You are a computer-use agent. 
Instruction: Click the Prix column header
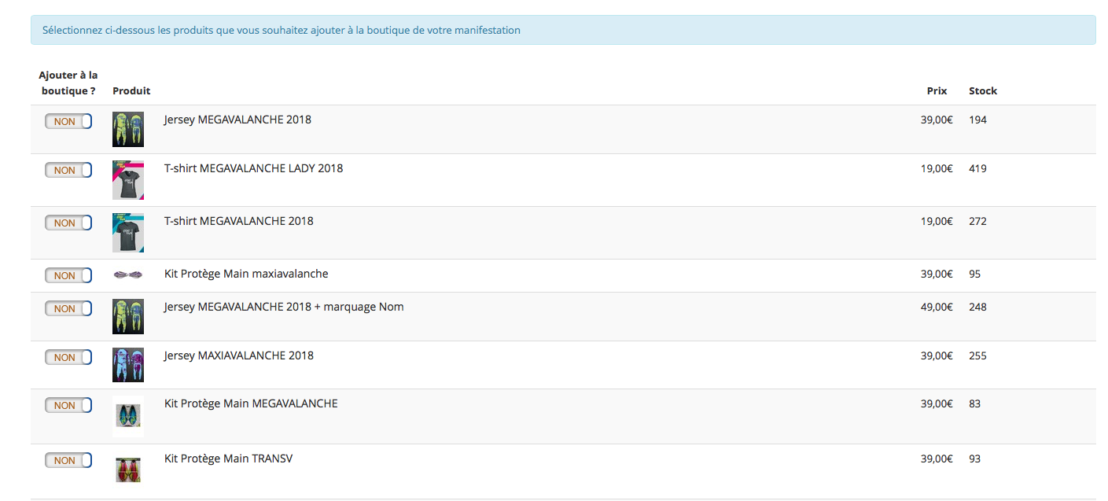click(937, 90)
